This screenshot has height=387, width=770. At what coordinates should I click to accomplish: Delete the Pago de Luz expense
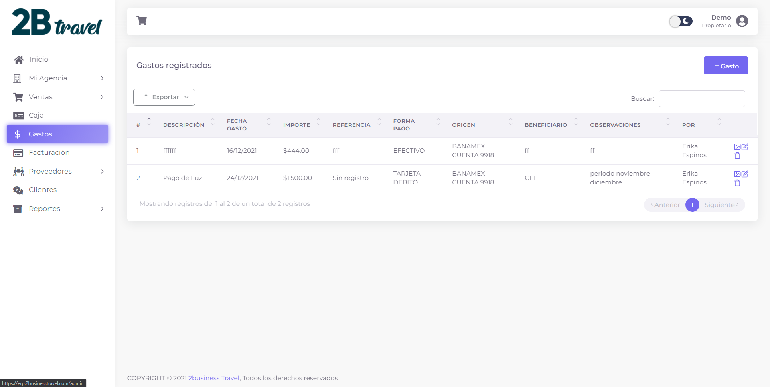(x=737, y=183)
